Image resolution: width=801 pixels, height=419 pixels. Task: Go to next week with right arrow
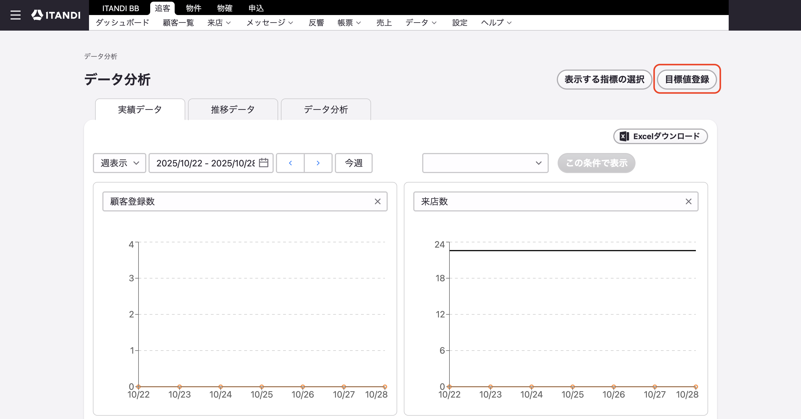(318, 163)
